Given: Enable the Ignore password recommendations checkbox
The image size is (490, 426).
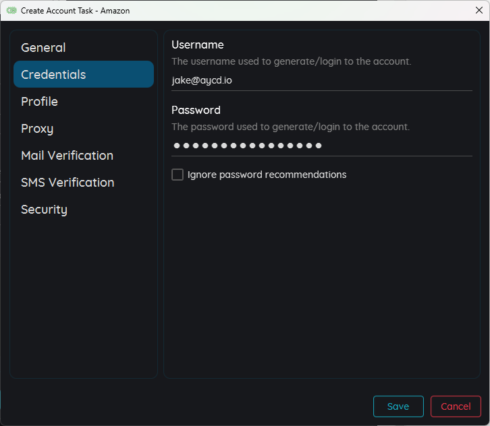Looking at the screenshot, I should pyautogui.click(x=178, y=175).
